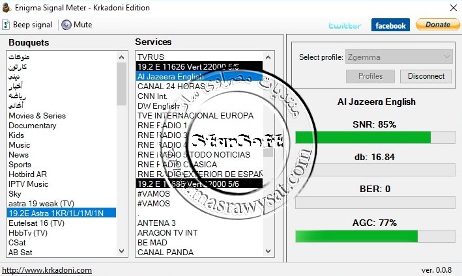Click the SNR green signal bar

[x=363, y=137]
